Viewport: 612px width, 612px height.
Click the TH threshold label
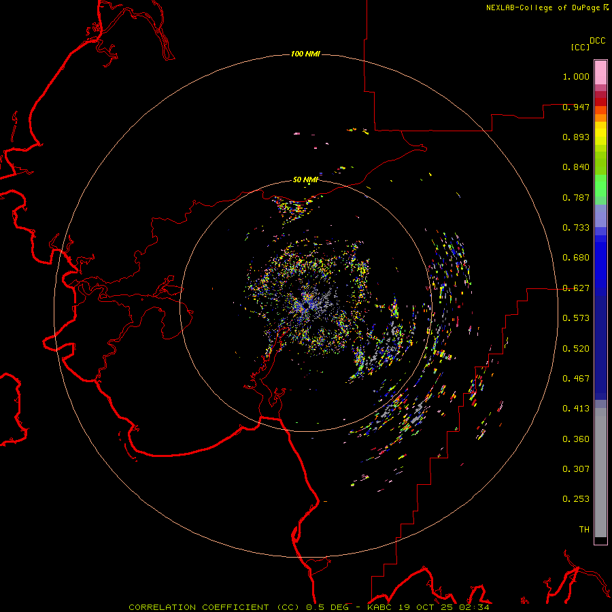click(x=584, y=530)
